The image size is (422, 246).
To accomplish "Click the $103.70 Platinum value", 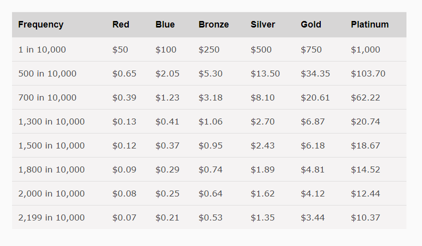I will tap(368, 74).
